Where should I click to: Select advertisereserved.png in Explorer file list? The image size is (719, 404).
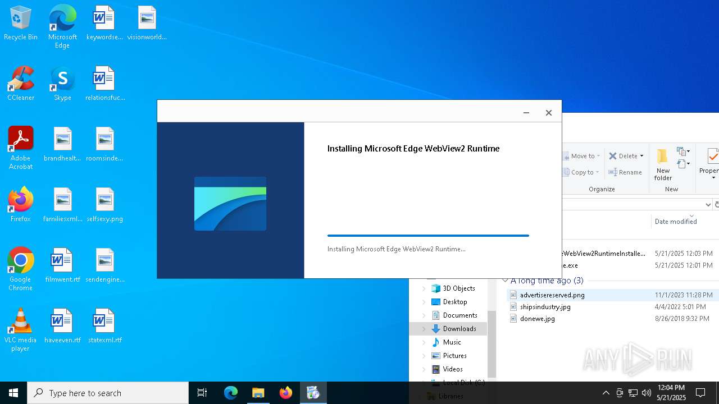click(552, 295)
